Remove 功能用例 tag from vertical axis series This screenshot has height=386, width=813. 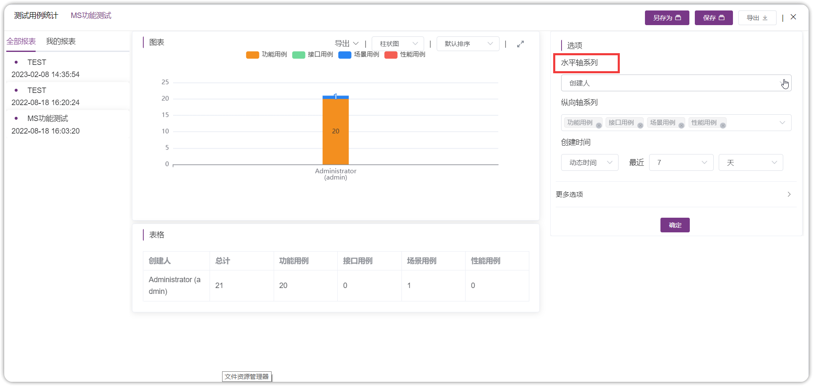click(599, 126)
